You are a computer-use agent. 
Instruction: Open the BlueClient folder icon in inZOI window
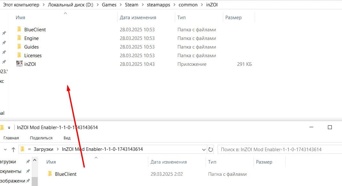[19, 29]
